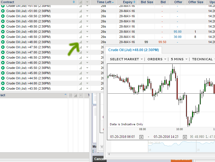Click chart icon in the Crude Oil >49.00 row

click(x=81, y=32)
